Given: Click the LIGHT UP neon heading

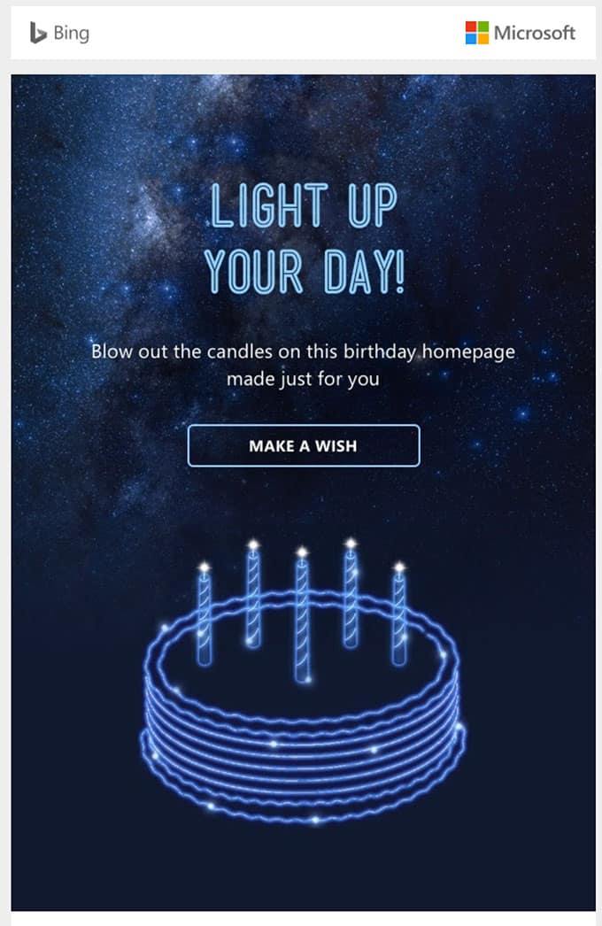Looking at the screenshot, I should click(x=304, y=206).
